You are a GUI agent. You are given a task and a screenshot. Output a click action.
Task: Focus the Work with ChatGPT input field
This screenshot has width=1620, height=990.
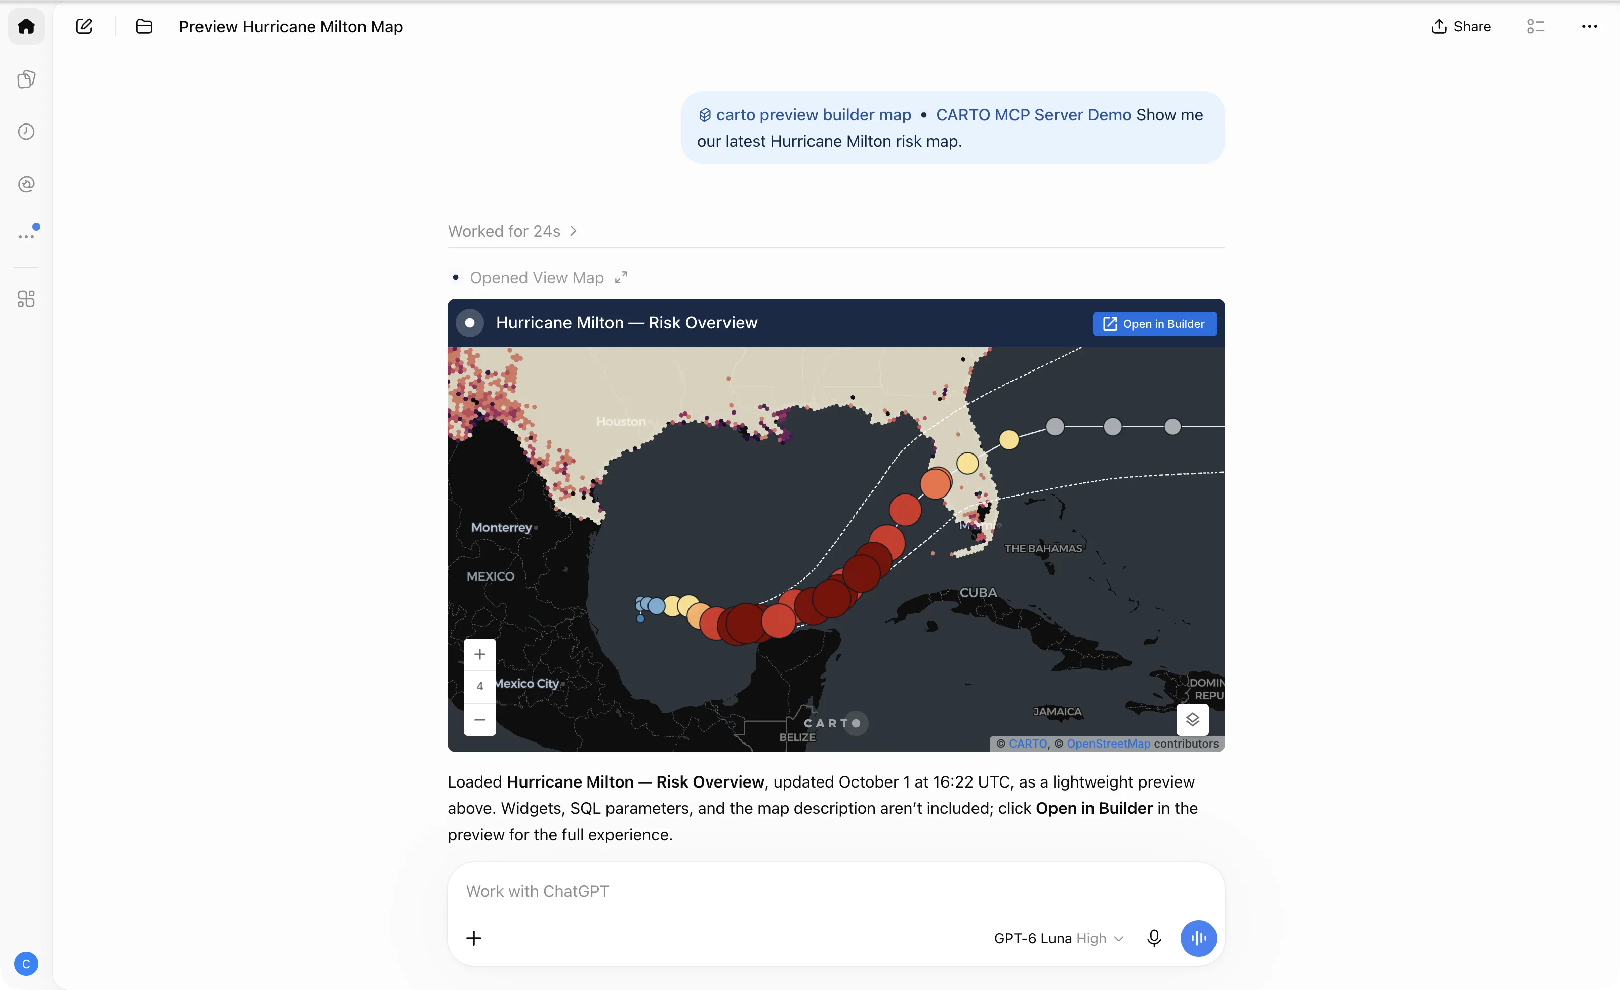[835, 891]
